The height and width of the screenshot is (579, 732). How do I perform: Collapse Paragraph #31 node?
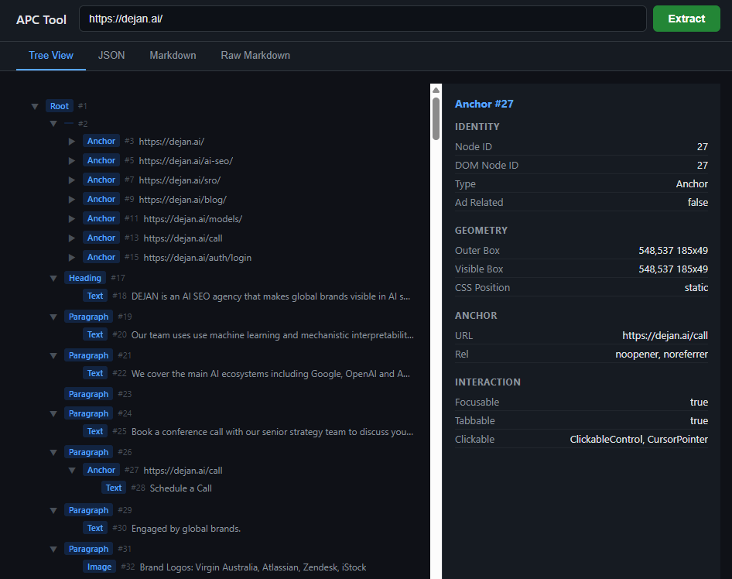pyautogui.click(x=53, y=549)
